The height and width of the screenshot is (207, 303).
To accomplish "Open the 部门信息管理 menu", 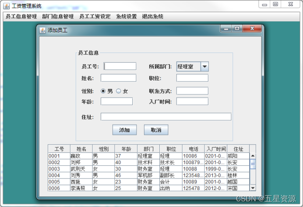I will point(58,17).
